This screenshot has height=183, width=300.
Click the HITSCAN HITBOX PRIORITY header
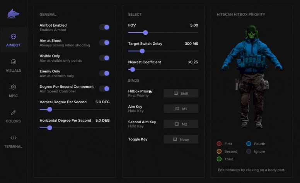241,15
